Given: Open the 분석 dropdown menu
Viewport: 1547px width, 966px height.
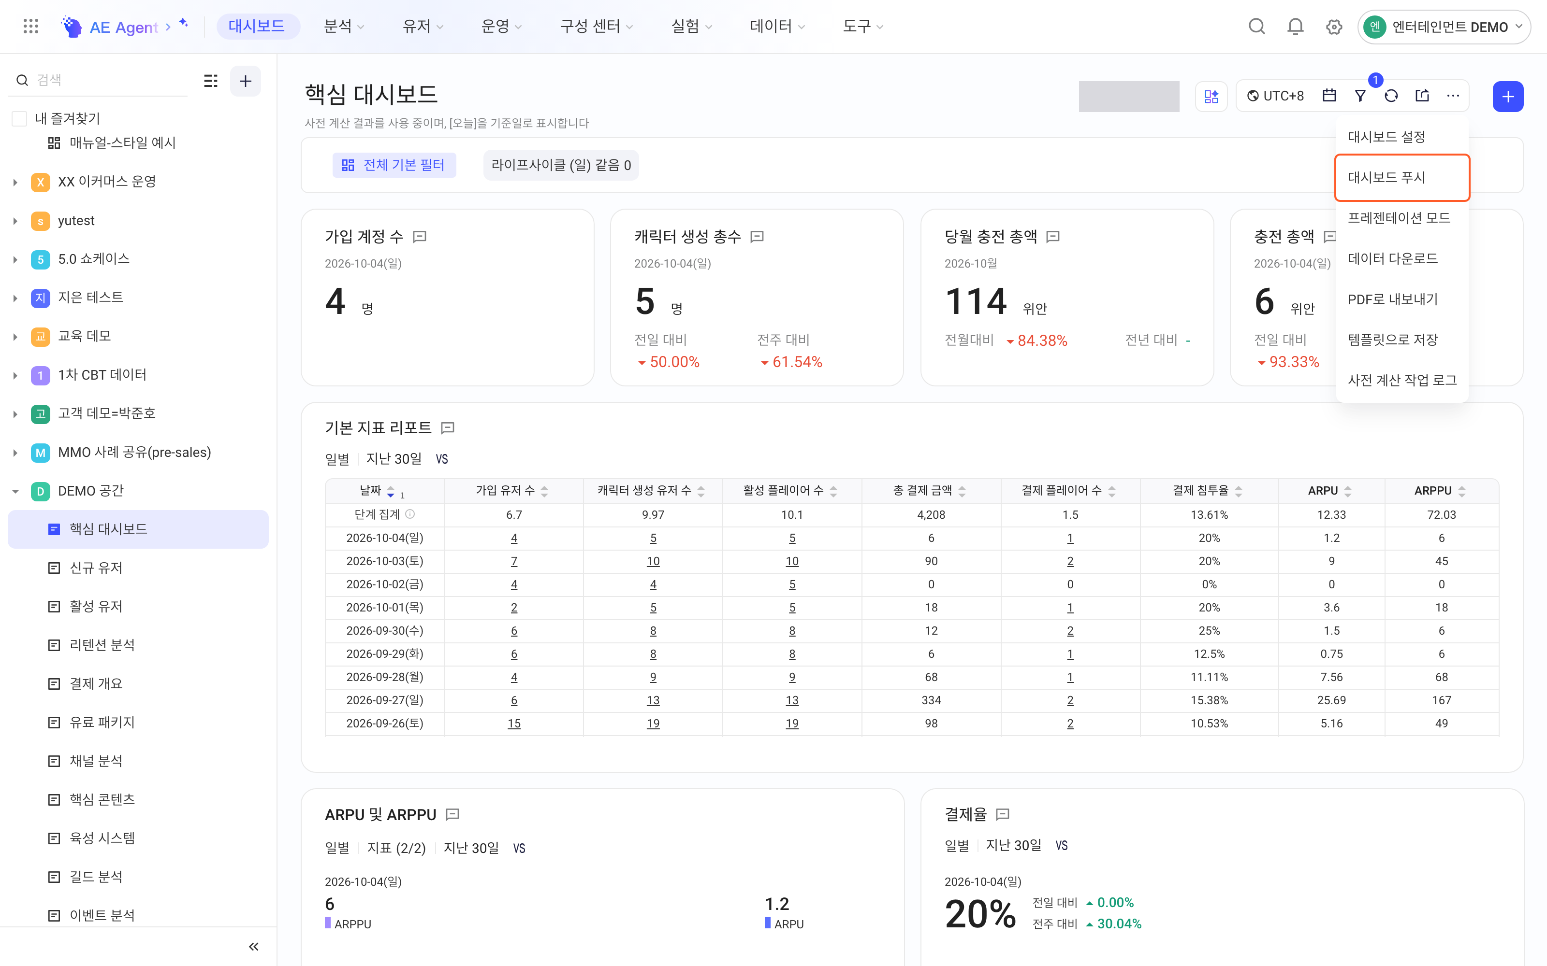Looking at the screenshot, I should (344, 26).
